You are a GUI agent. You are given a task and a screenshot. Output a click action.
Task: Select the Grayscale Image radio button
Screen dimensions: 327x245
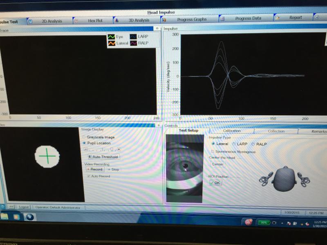point(84,137)
